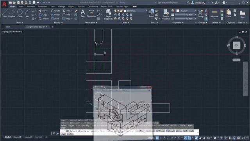Viewport: 250px width, 141px height.
Task: Select the Line drawing tool
Action: coord(4,13)
